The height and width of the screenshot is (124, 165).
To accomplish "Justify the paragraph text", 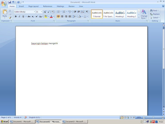I will (x=70, y=17).
